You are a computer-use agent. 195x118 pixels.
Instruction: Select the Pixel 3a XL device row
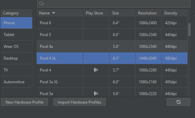(112, 82)
